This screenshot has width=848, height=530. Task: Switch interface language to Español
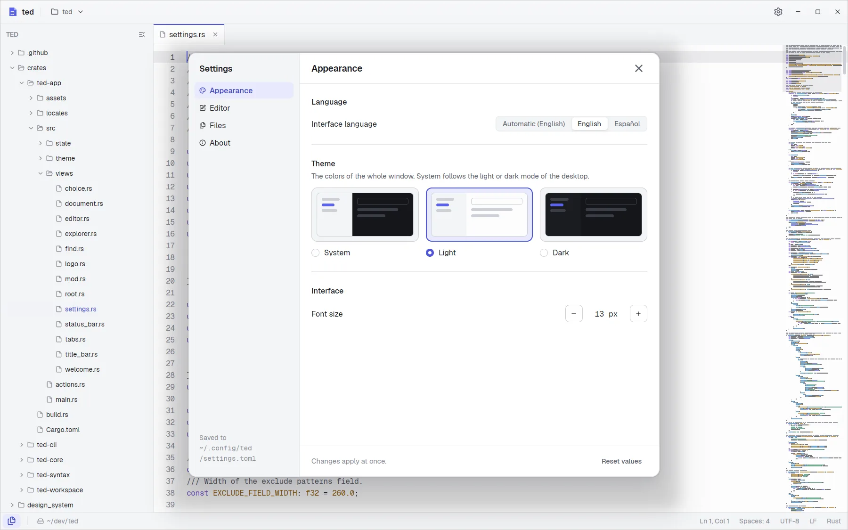pyautogui.click(x=627, y=124)
